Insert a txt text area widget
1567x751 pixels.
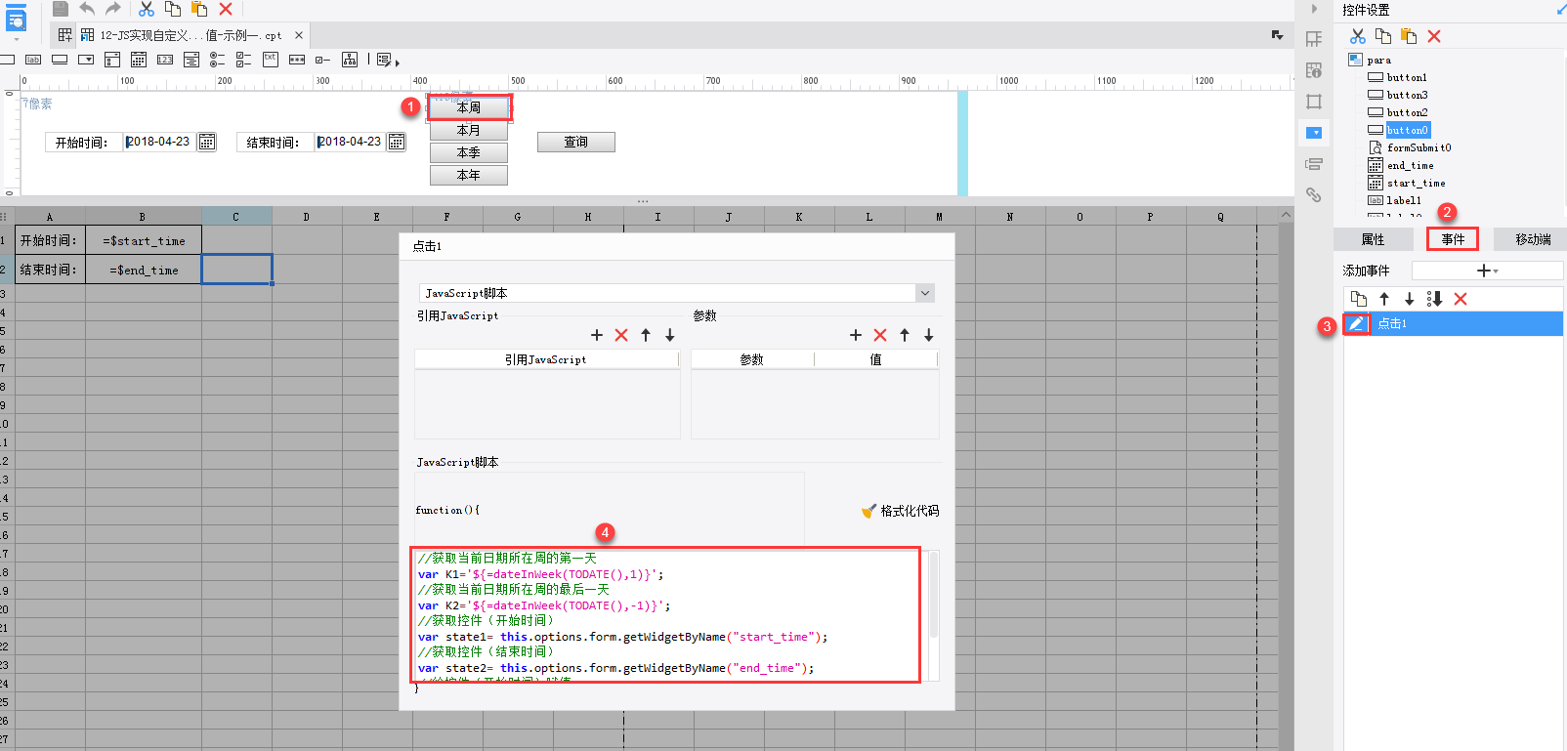coord(271,60)
